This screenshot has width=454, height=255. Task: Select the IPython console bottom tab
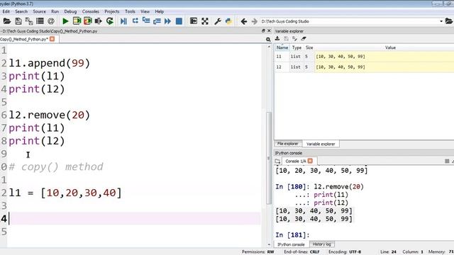[291, 244]
